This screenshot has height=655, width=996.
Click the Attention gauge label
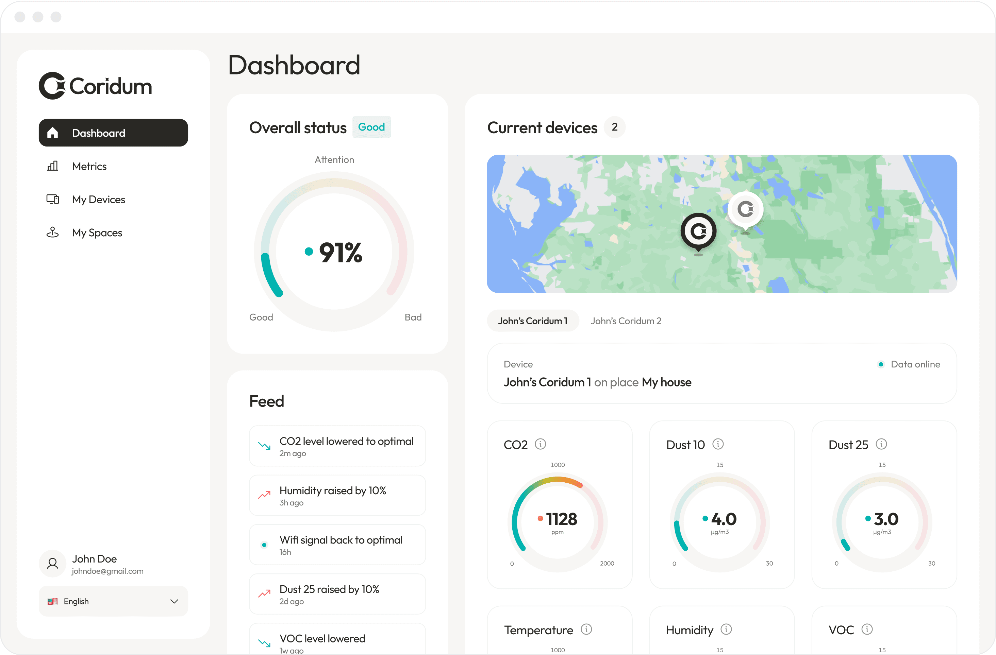[x=334, y=160]
